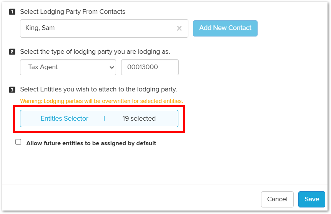
Task: Enable Allow future entities checkbox
Action: tap(18, 142)
